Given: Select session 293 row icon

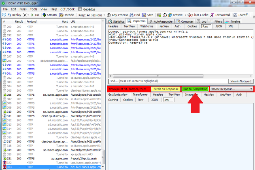Looking at the screenshot, I should [x=4, y=40].
